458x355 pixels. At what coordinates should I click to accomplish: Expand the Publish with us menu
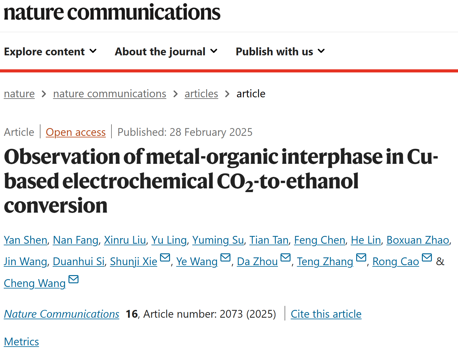click(280, 52)
